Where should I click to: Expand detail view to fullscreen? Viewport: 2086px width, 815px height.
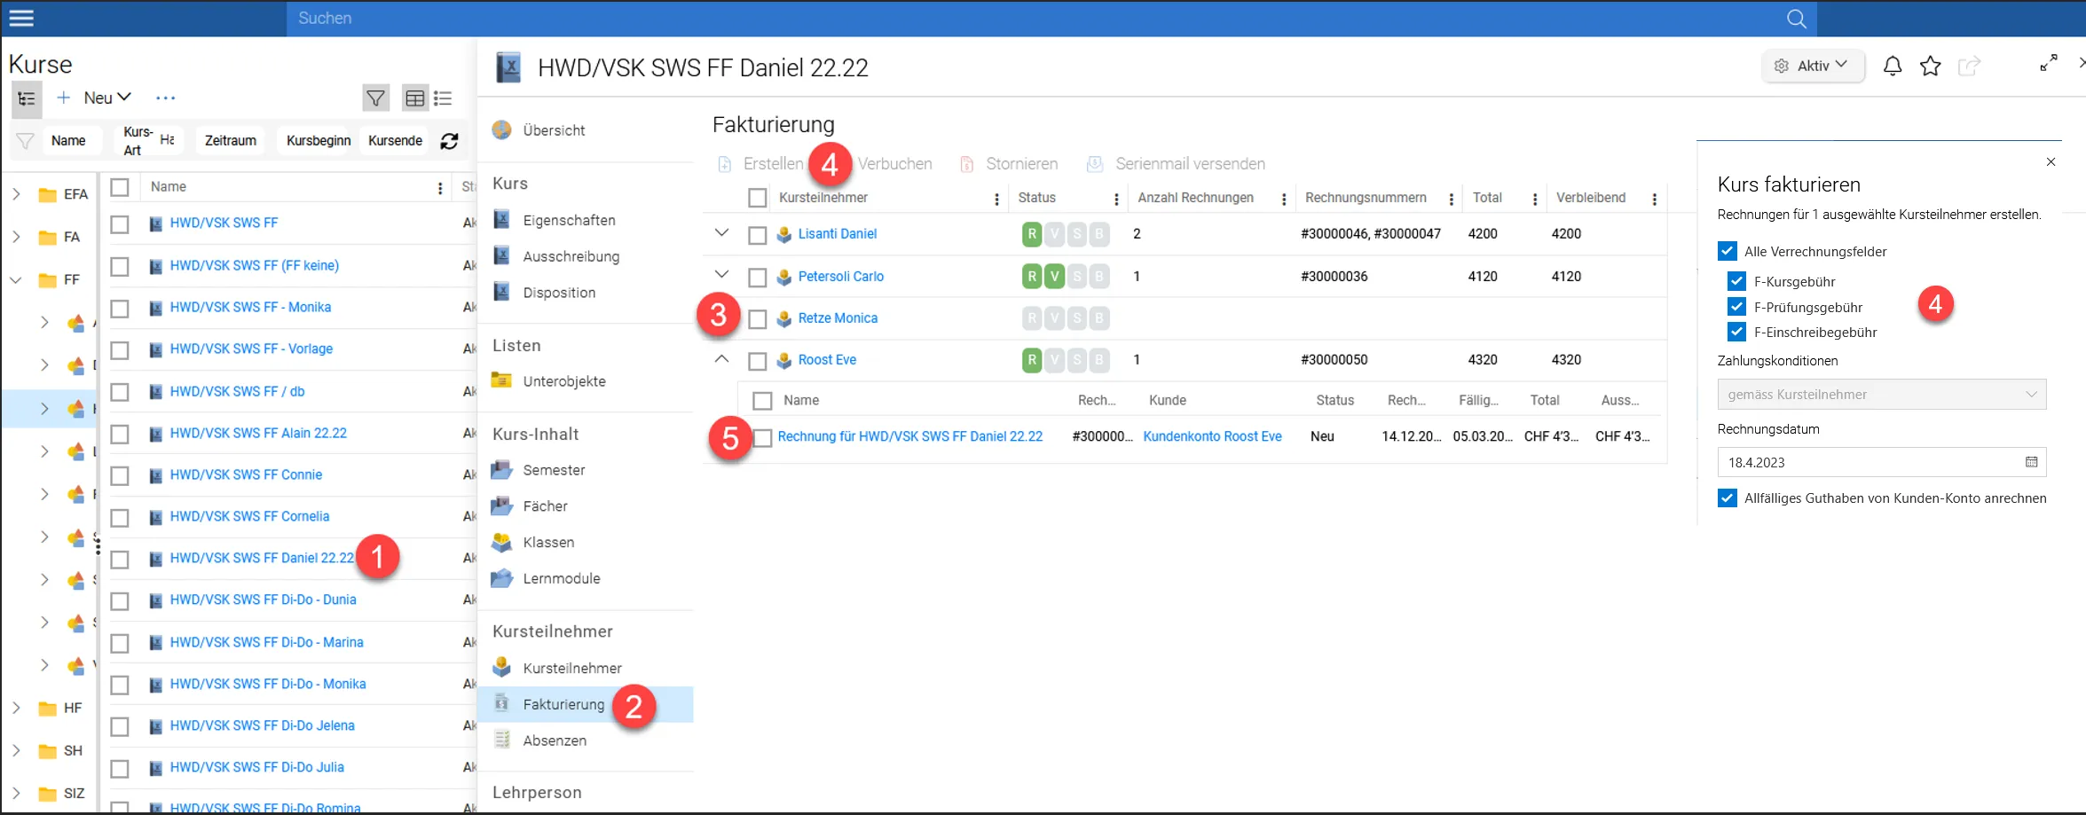coord(2048,63)
